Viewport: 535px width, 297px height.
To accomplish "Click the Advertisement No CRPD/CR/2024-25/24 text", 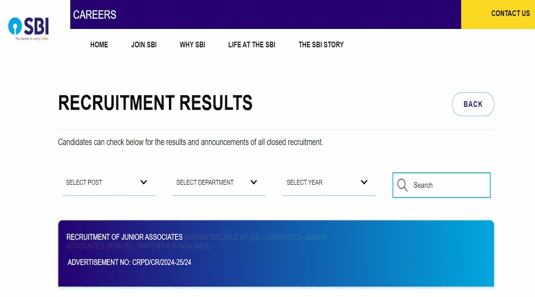I will coord(129,262).
